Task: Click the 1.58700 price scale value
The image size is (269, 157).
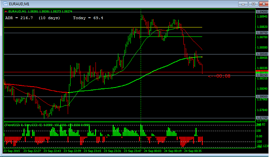Action: (262, 37)
